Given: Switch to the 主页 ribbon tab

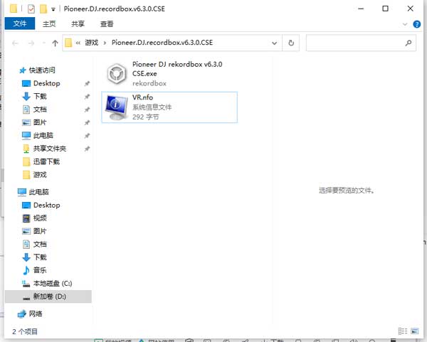Looking at the screenshot, I should click(x=49, y=24).
